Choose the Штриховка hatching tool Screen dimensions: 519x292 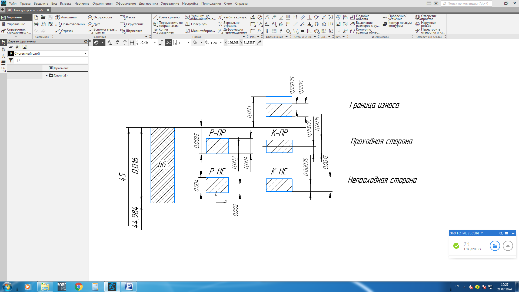point(131,31)
